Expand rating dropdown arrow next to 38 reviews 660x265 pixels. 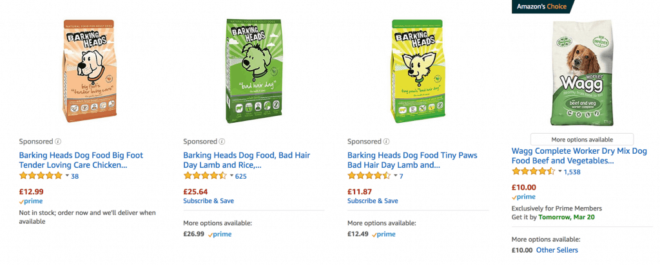pyautogui.click(x=67, y=176)
